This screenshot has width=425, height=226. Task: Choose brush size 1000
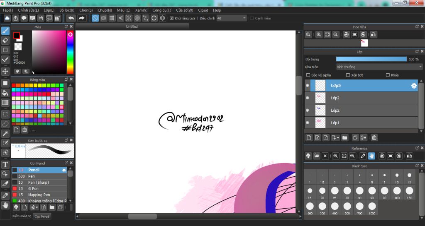tap(372, 208)
